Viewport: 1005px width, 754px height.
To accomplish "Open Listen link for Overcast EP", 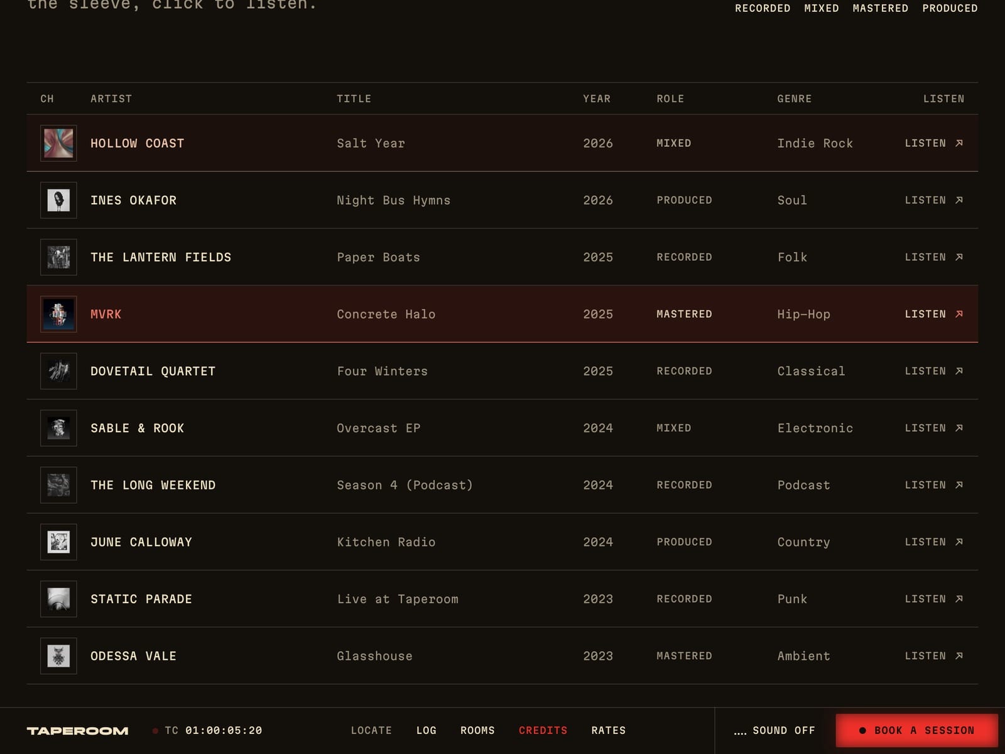I will [934, 428].
